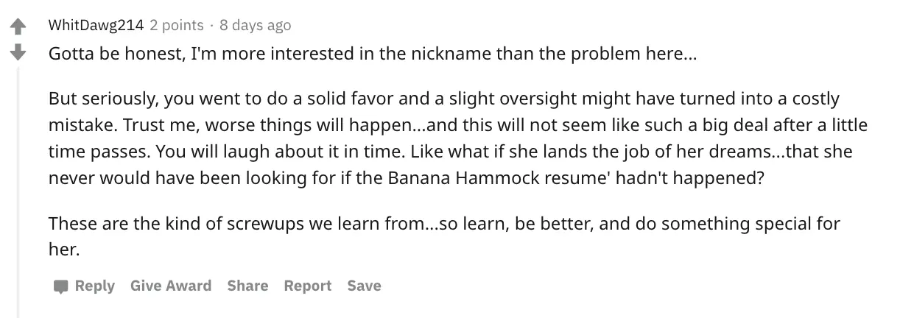Click the Reply text label
Screen dimensions: 914x318
(95, 286)
